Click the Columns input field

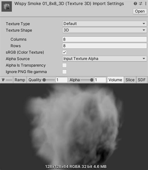tap(105, 39)
